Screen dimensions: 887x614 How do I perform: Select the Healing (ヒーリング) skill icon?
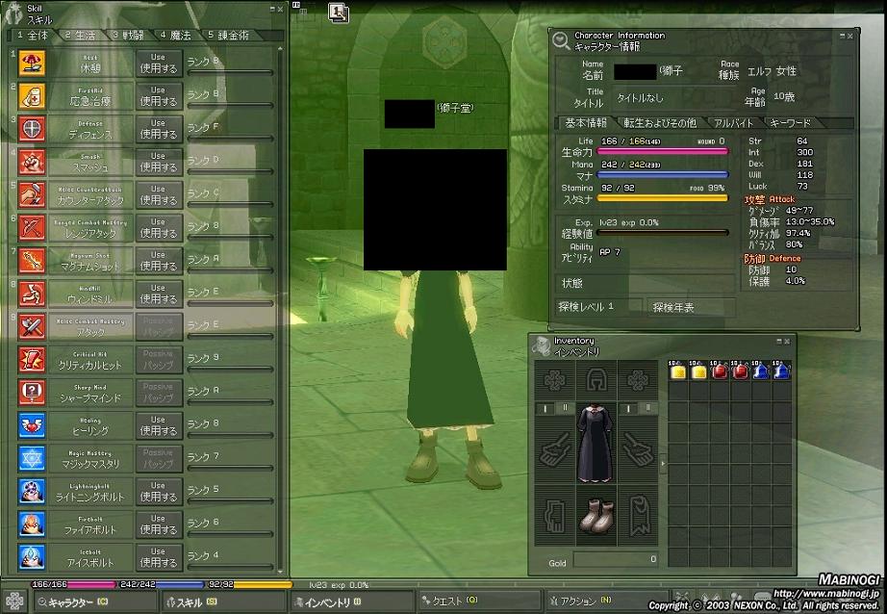tap(32, 425)
